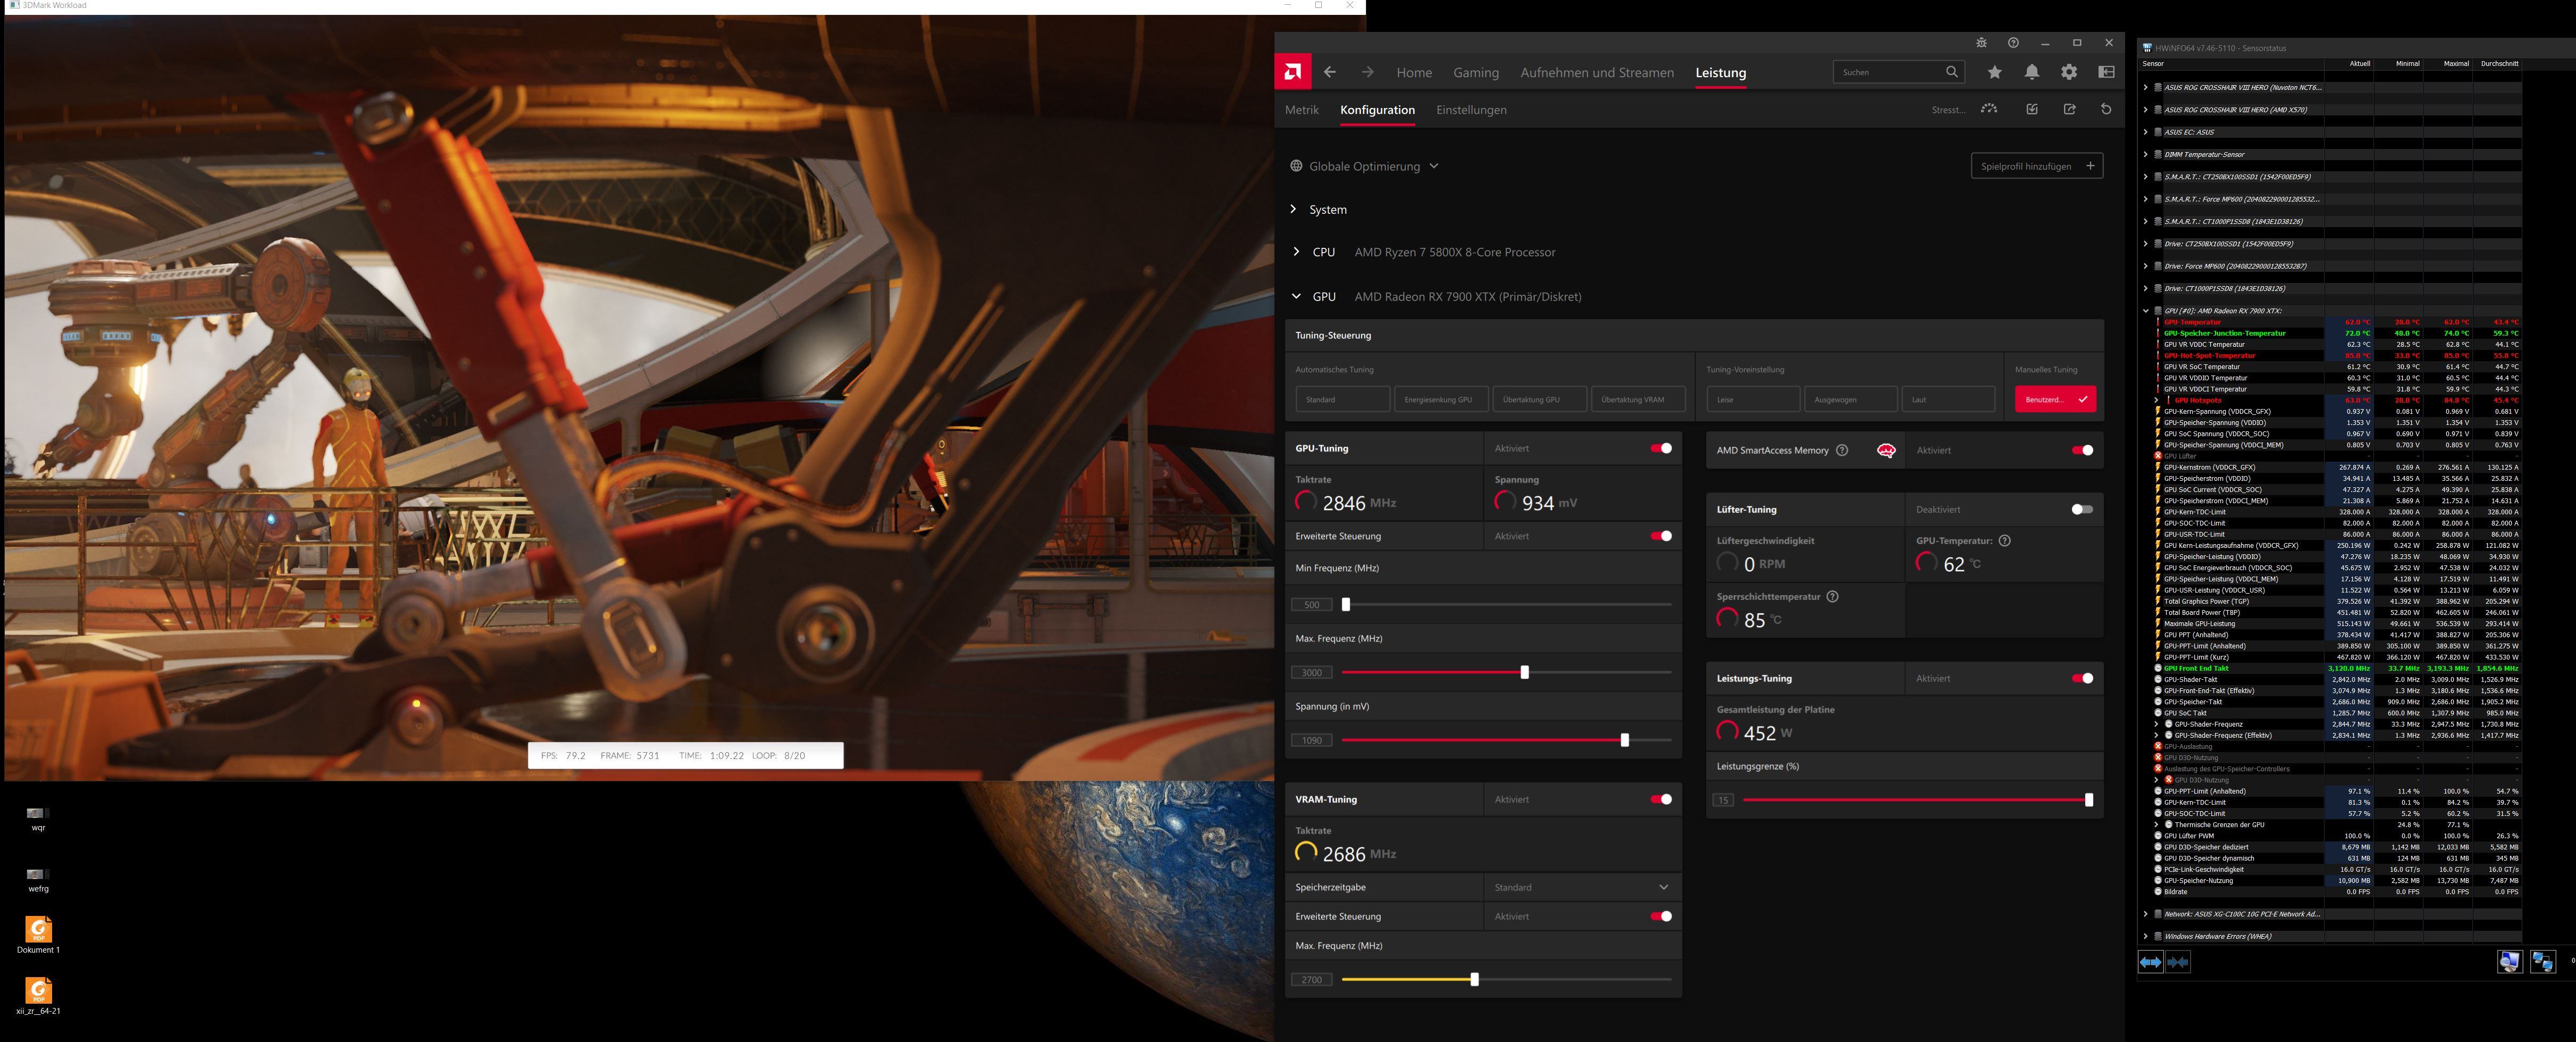Screen dimensions: 2576x1042
Task: Select the Leise tuning preset
Action: coord(1753,399)
